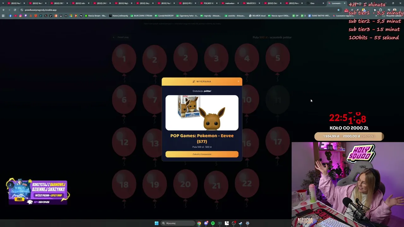Open the 'BAJKI ZAPAS STREAM' bookmark
The height and width of the screenshot is (227, 404).
pos(141,16)
